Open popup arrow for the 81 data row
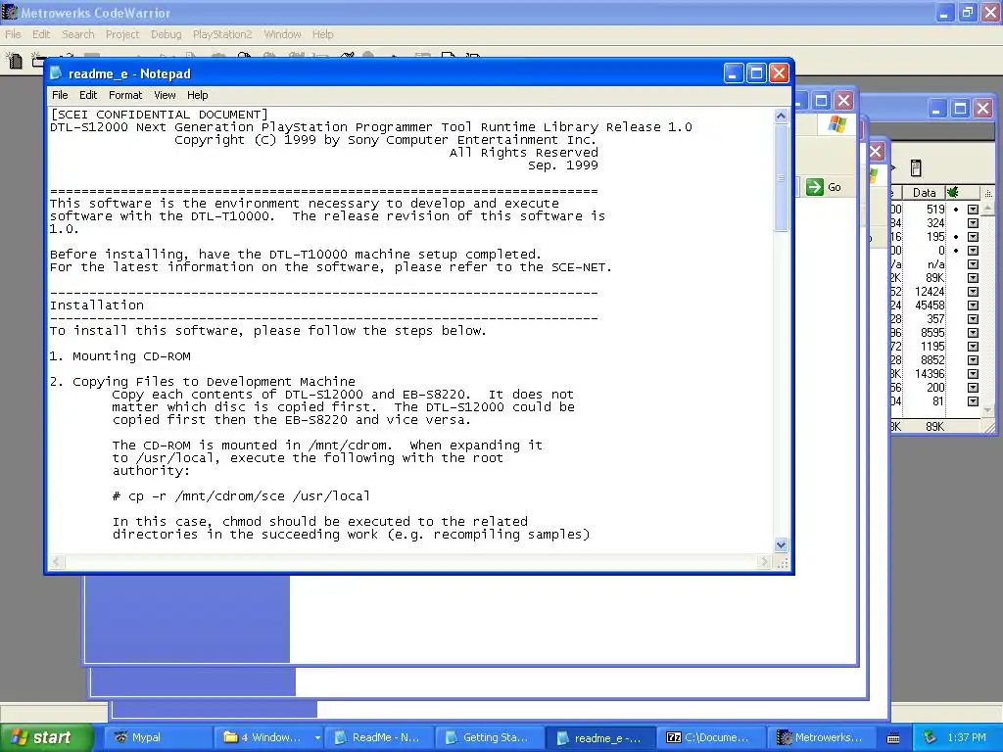Viewport: 1003px width, 752px height. tap(973, 401)
